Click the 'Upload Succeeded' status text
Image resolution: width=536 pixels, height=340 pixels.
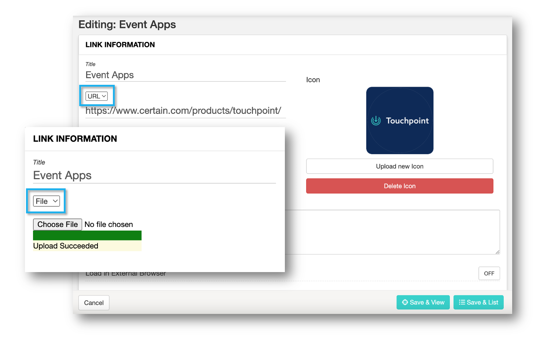click(66, 246)
